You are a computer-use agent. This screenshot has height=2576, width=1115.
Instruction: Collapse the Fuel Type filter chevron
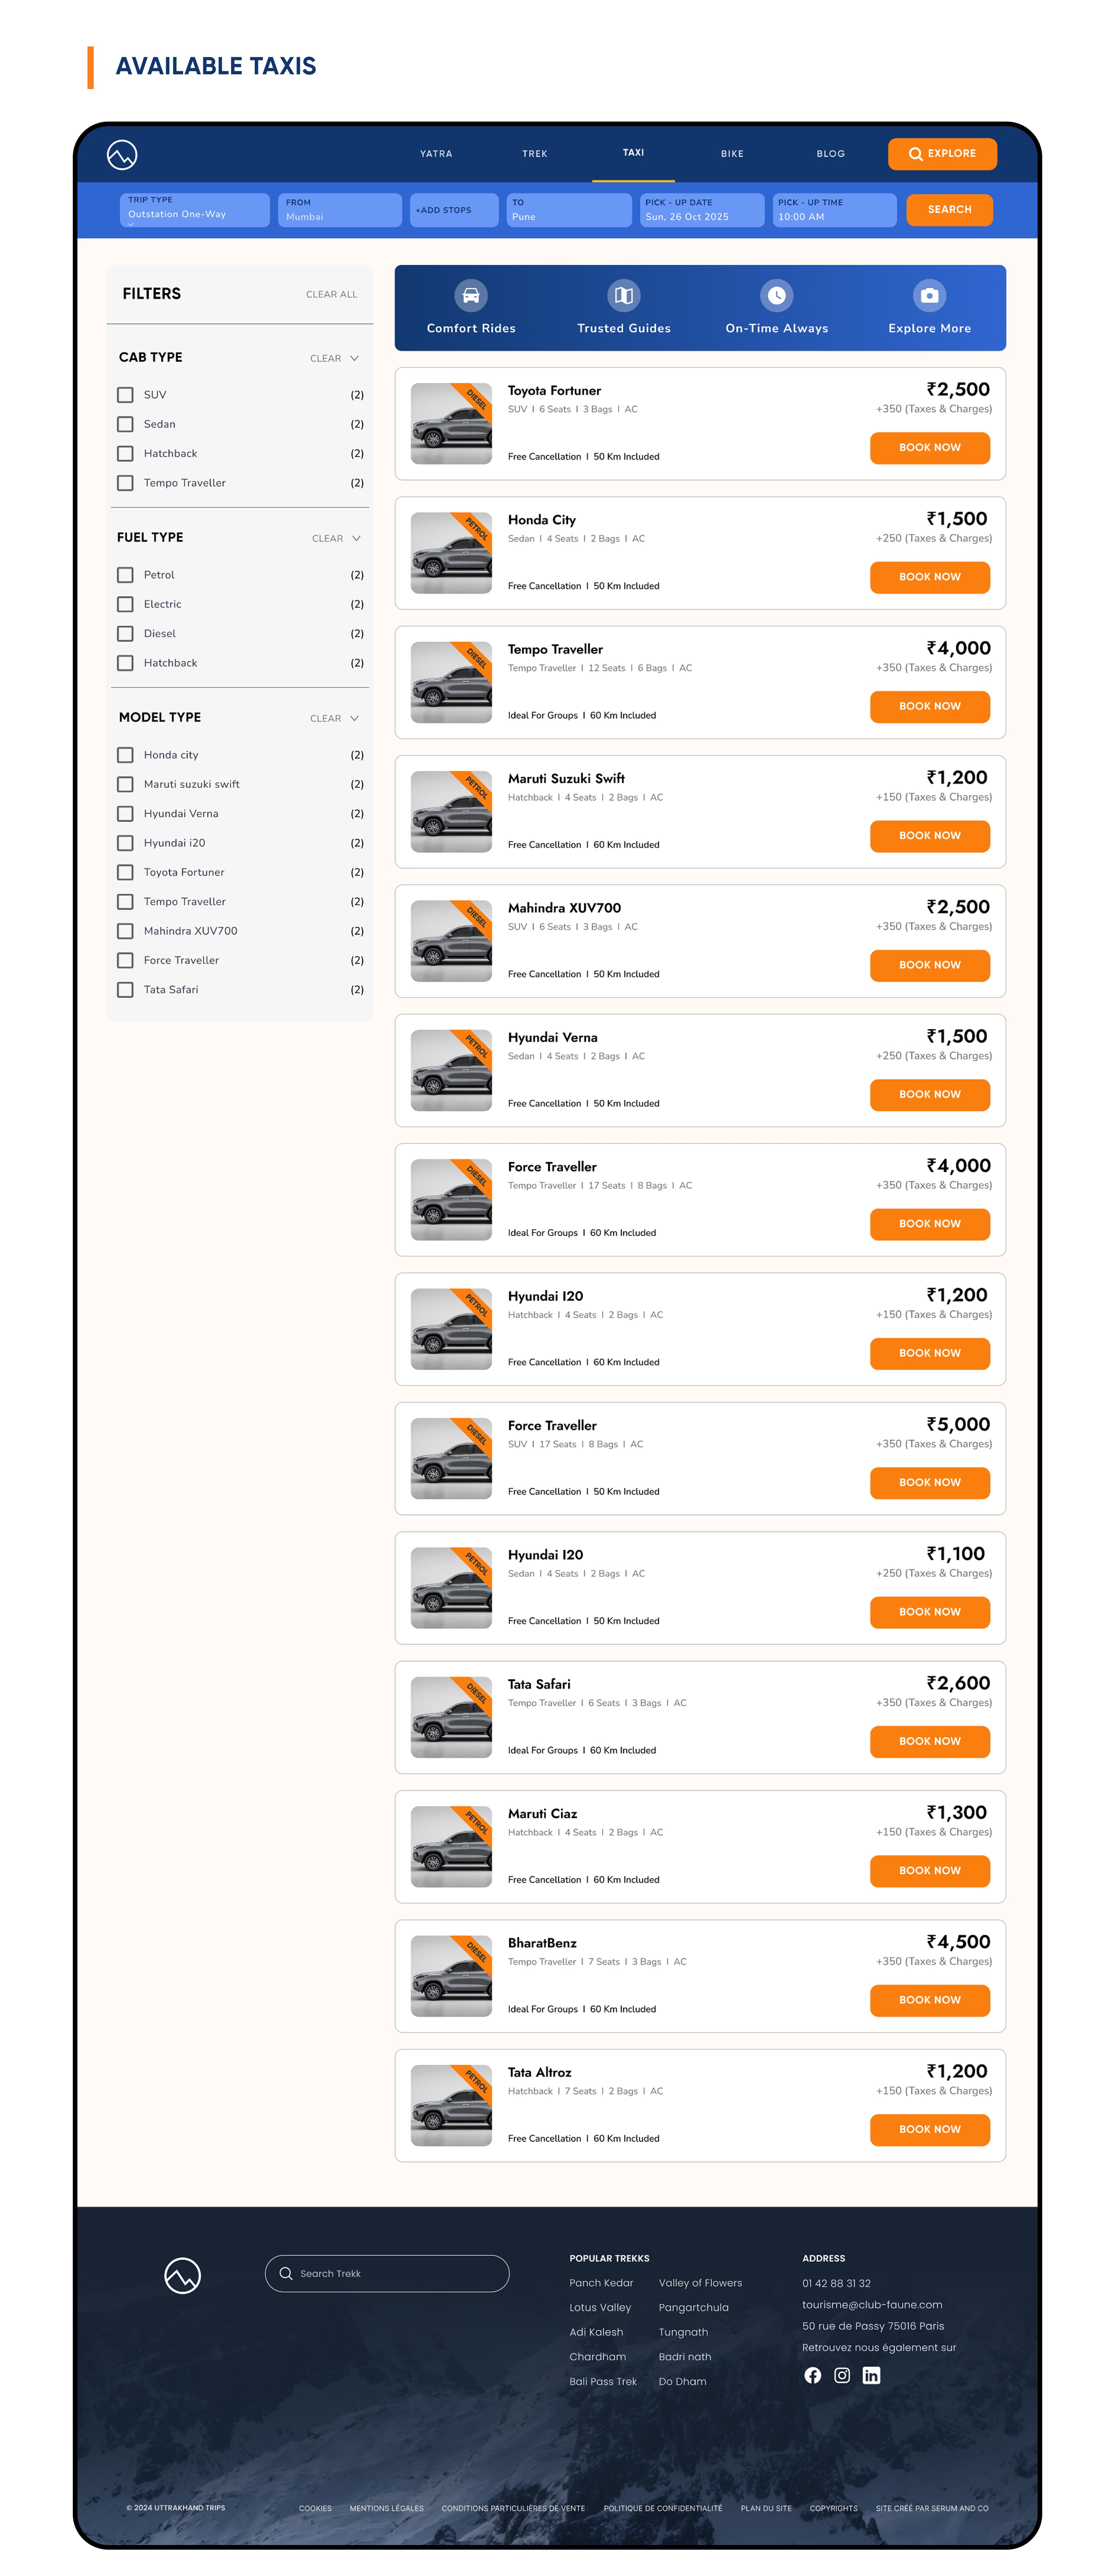(x=356, y=538)
